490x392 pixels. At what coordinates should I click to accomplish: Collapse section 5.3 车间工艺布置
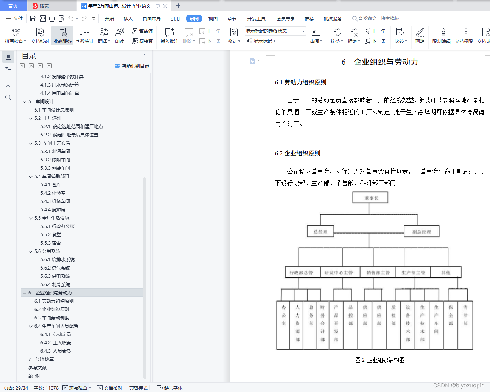[31, 143]
